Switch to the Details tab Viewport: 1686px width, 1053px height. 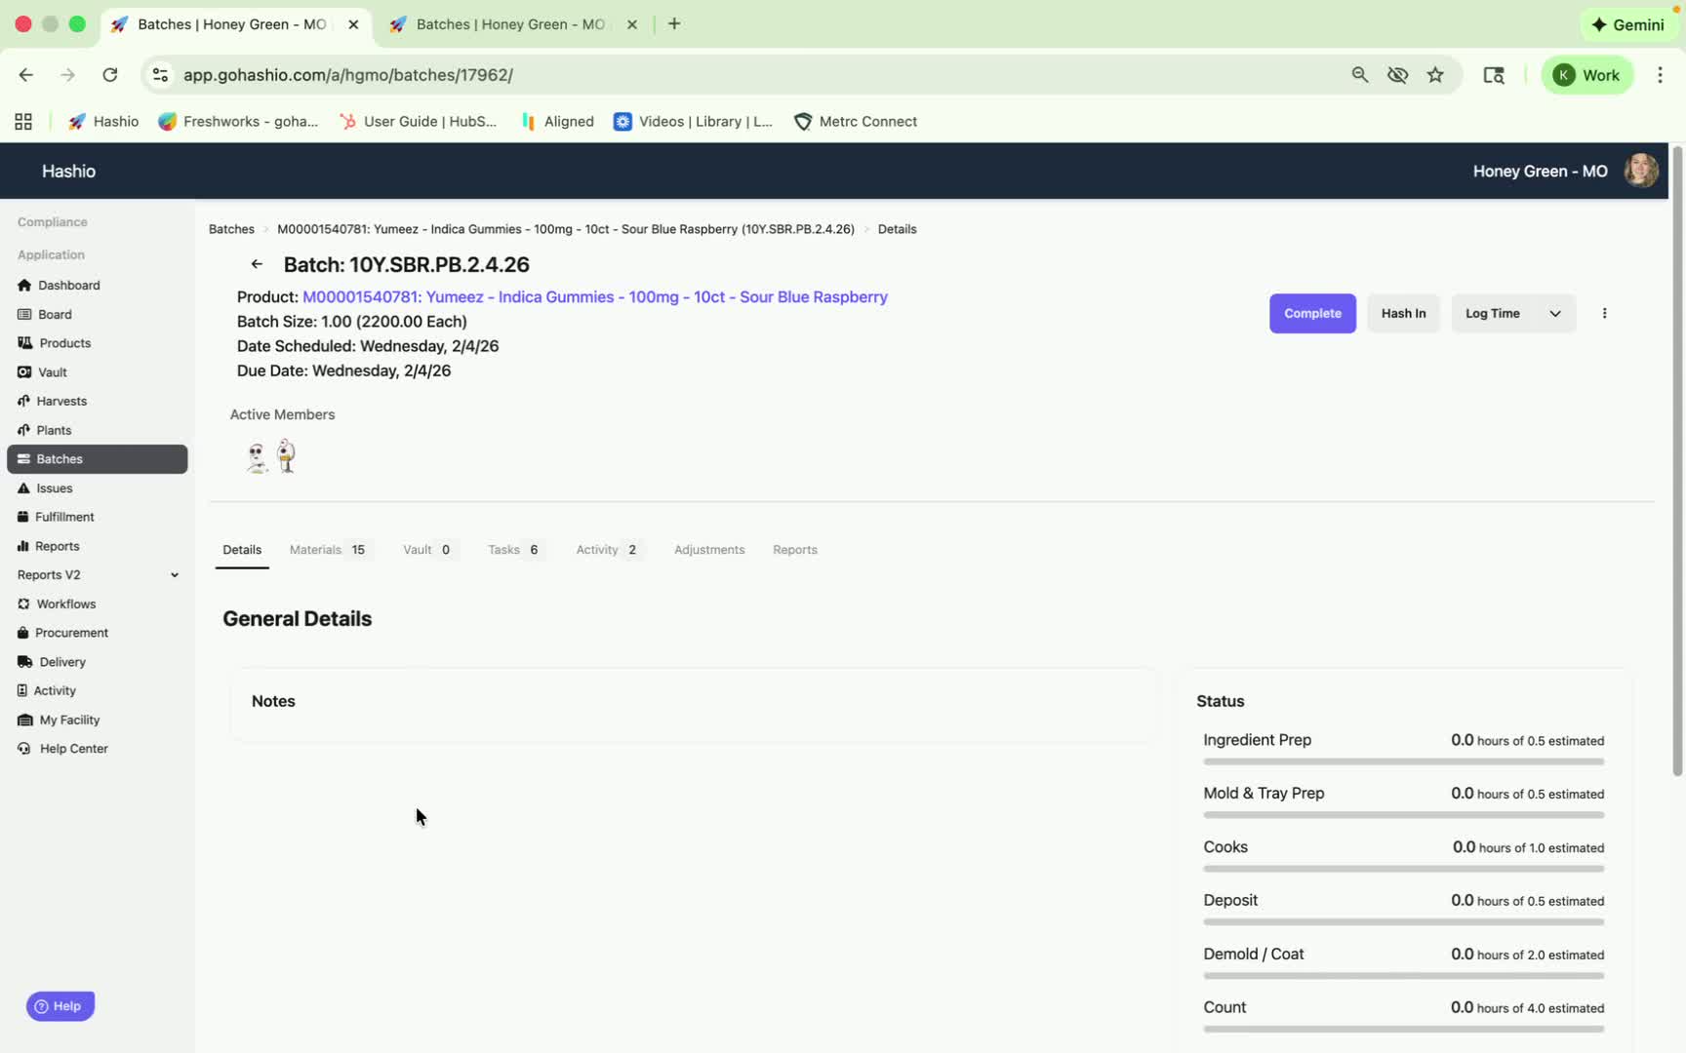pos(242,550)
